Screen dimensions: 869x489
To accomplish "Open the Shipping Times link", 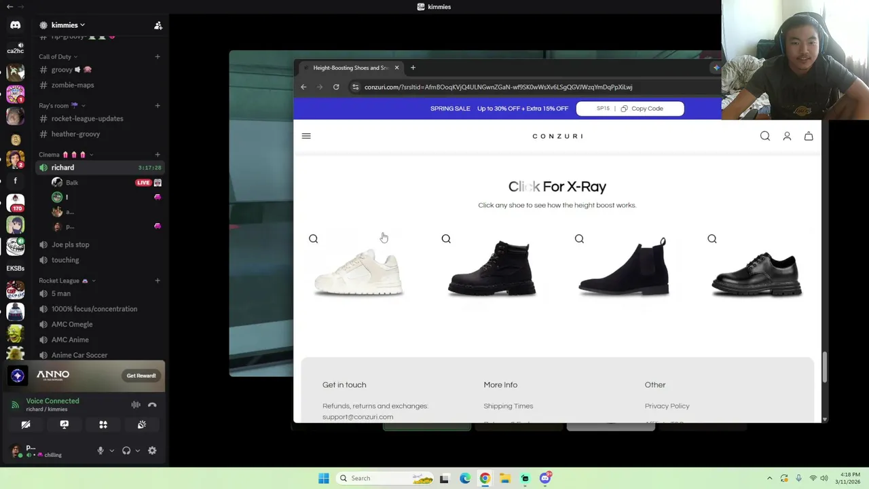I will coord(509,406).
